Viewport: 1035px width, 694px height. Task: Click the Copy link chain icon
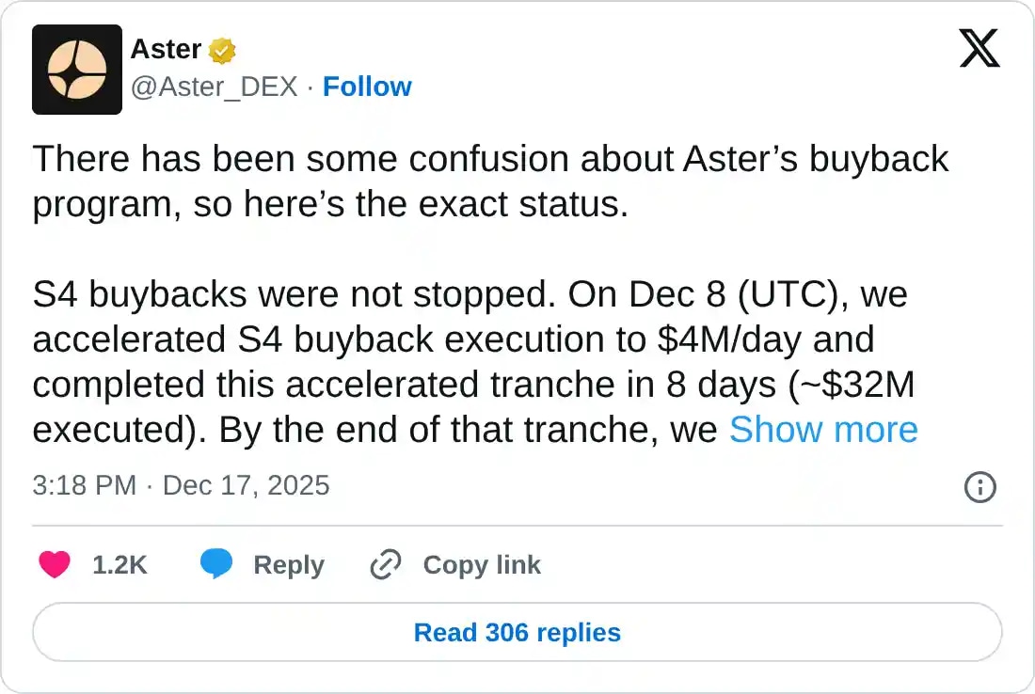tap(384, 565)
